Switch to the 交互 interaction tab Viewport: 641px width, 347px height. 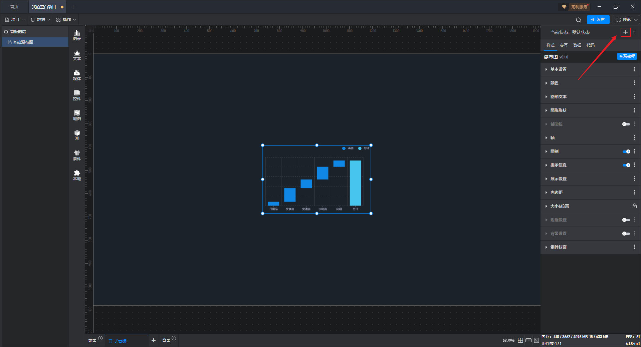coord(564,45)
